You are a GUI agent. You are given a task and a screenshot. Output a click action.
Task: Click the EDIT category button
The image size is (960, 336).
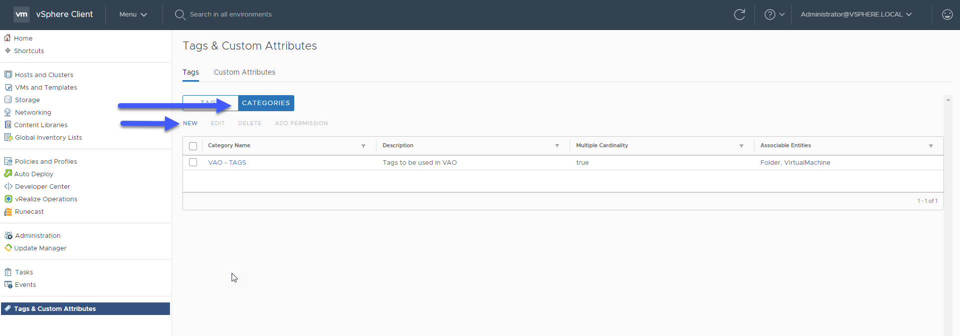(218, 123)
